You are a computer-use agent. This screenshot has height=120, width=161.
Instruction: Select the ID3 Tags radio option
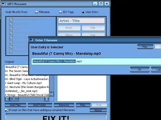point(60,12)
